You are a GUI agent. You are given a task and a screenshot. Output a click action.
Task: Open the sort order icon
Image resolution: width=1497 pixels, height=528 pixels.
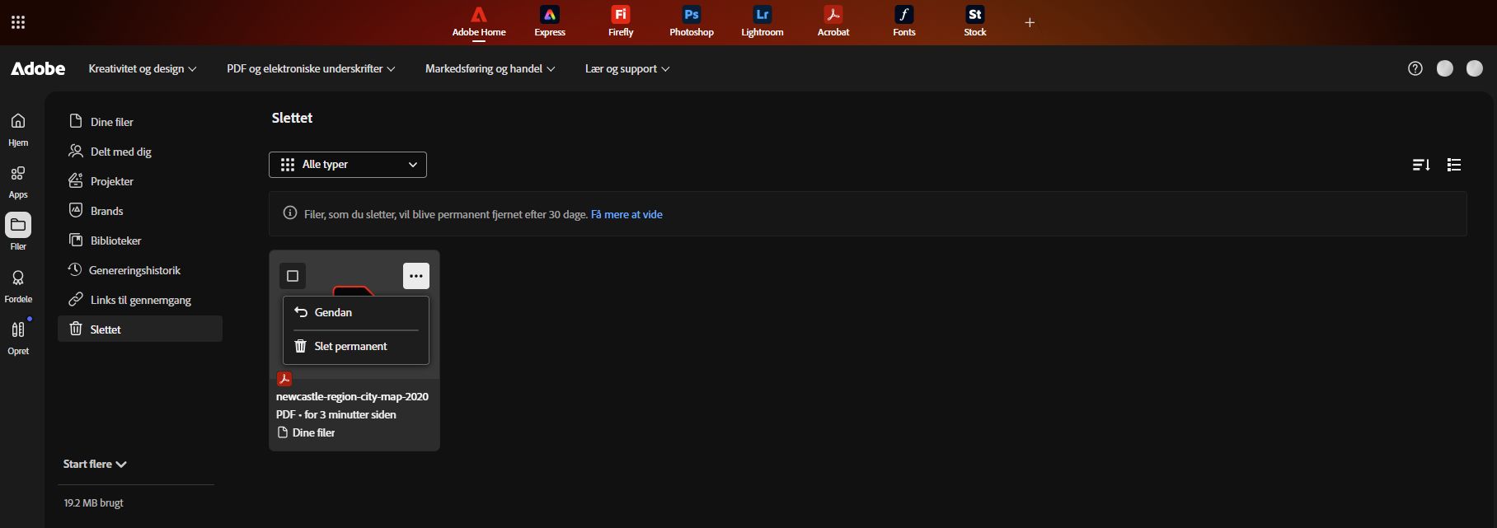pos(1421,165)
